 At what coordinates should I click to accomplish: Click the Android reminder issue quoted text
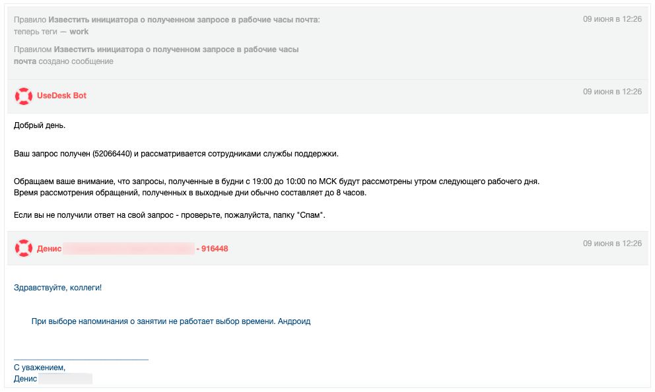(171, 321)
